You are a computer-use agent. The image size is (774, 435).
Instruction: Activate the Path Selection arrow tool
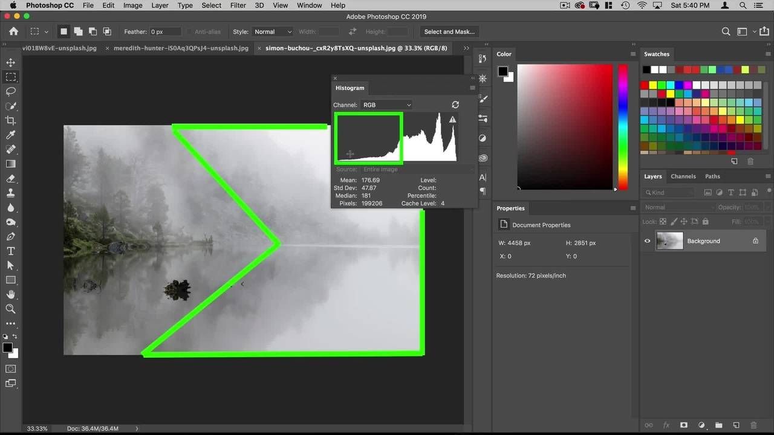coord(11,265)
